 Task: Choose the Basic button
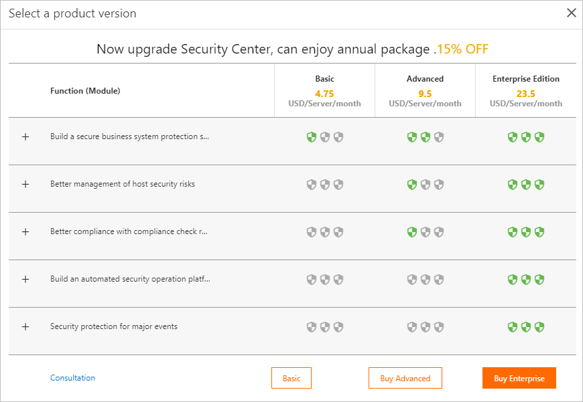pyautogui.click(x=291, y=378)
